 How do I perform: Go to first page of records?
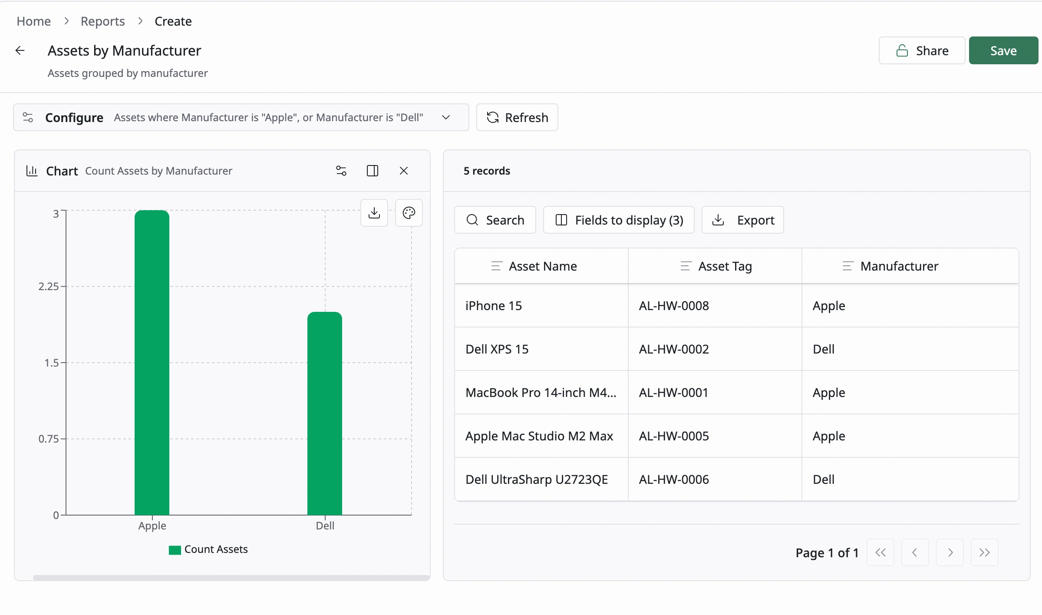coord(880,552)
